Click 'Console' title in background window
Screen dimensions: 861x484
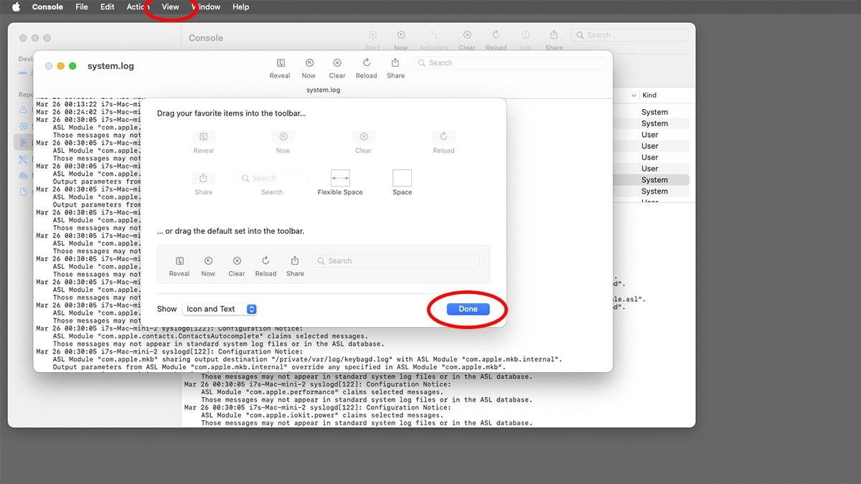pyautogui.click(x=206, y=38)
